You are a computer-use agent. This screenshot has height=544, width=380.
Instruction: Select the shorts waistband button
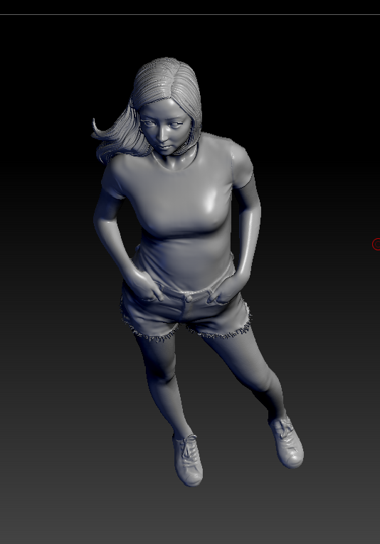[189, 299]
